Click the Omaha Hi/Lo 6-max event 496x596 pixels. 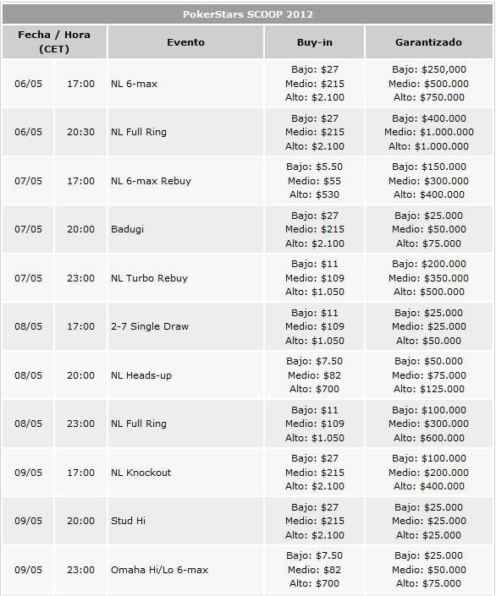coord(159,570)
